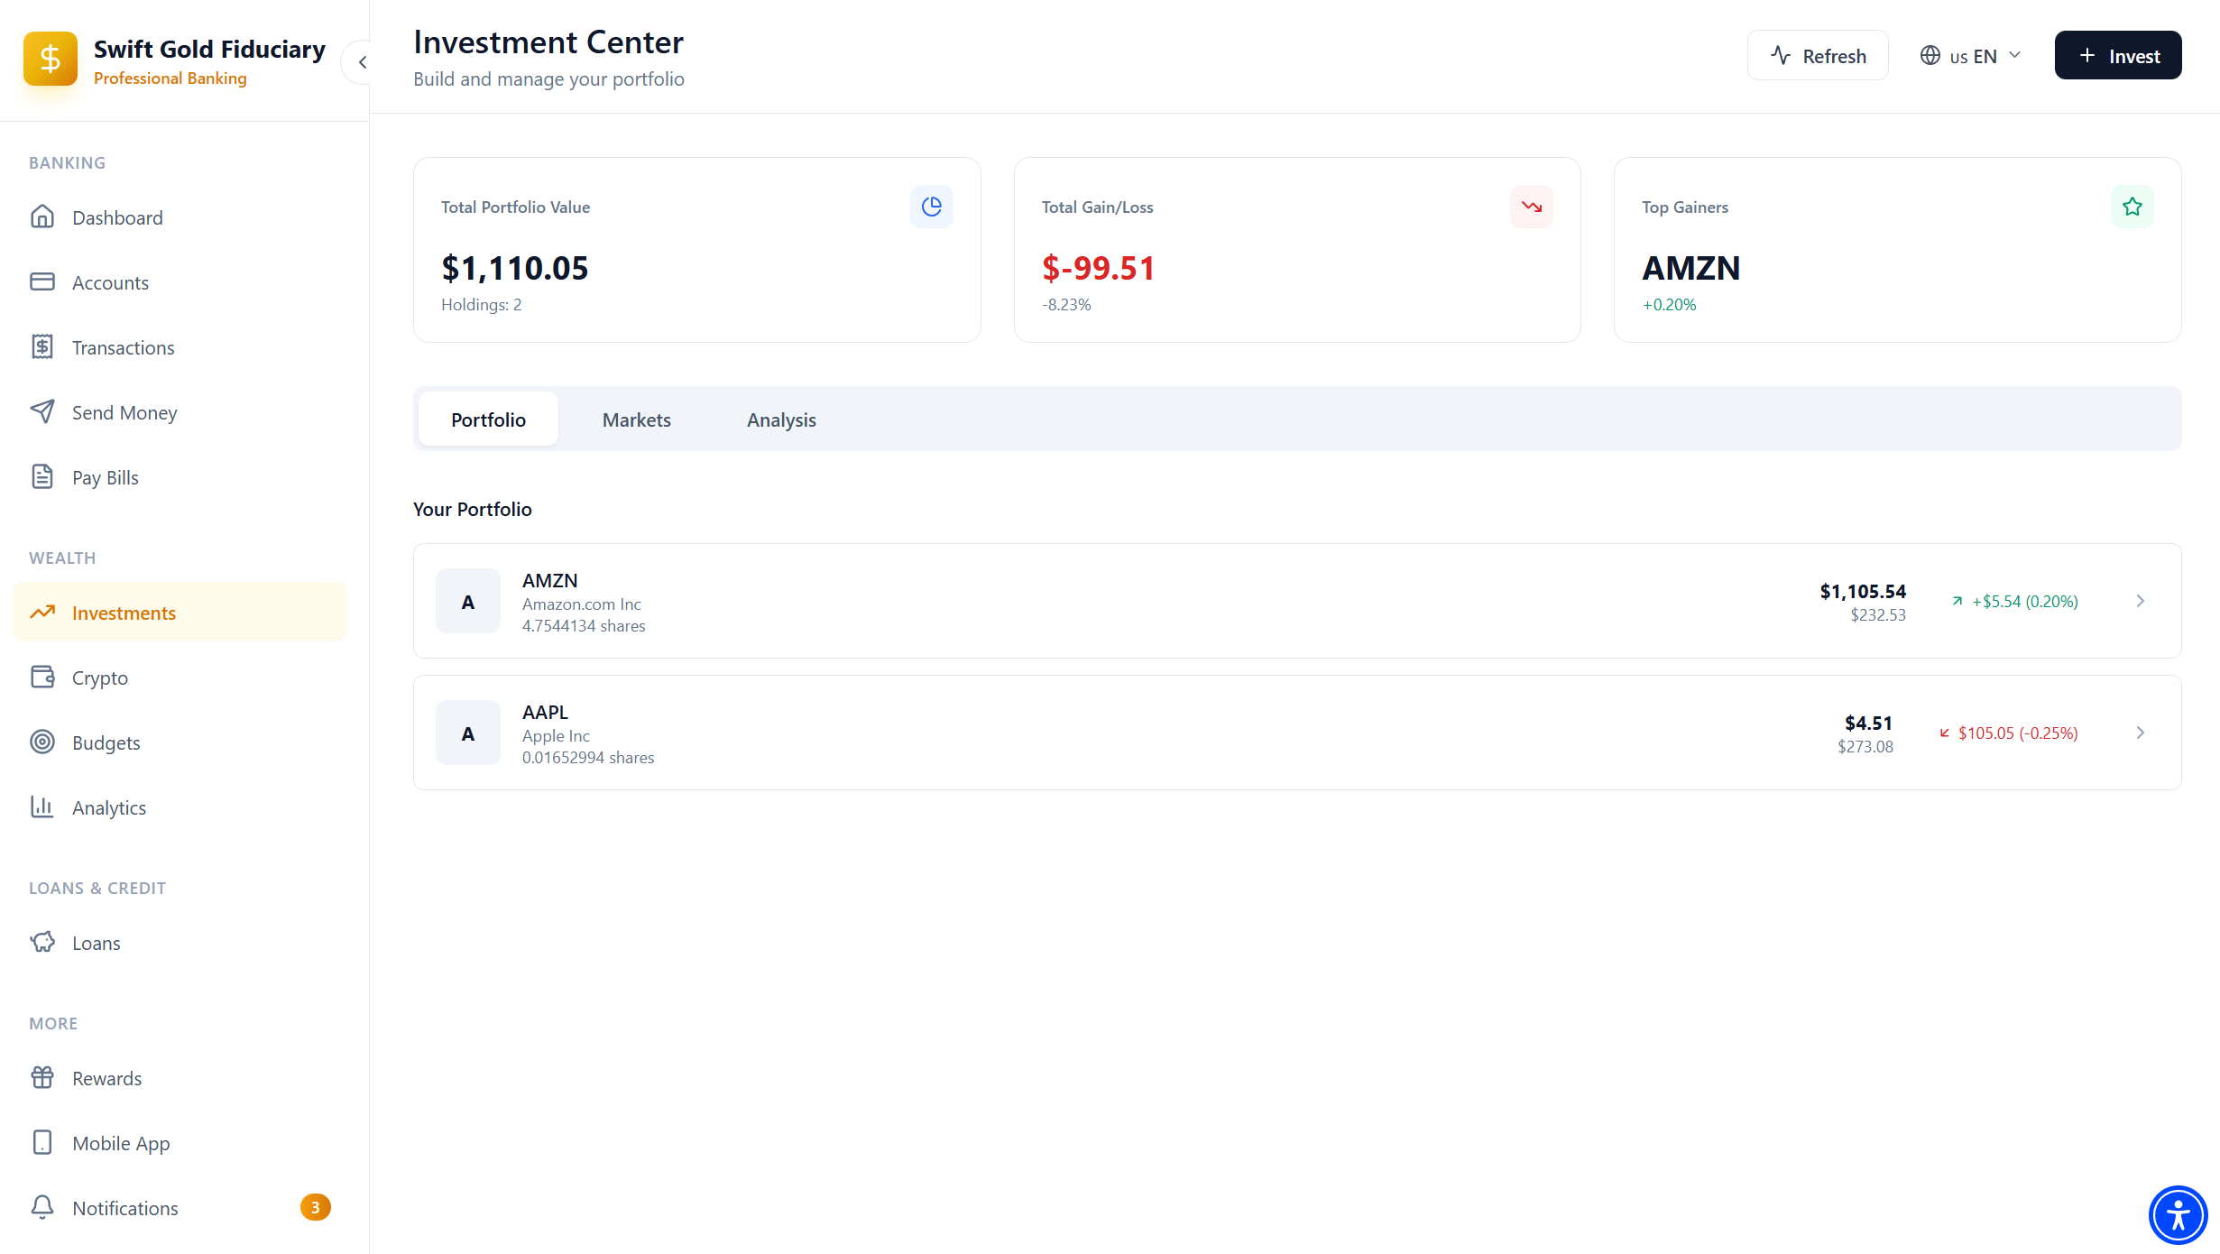Open the accessibility widget icon
The height and width of the screenshot is (1254, 2220).
[2178, 1214]
